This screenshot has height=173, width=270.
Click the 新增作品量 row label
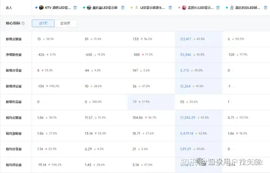[x=14, y=102]
